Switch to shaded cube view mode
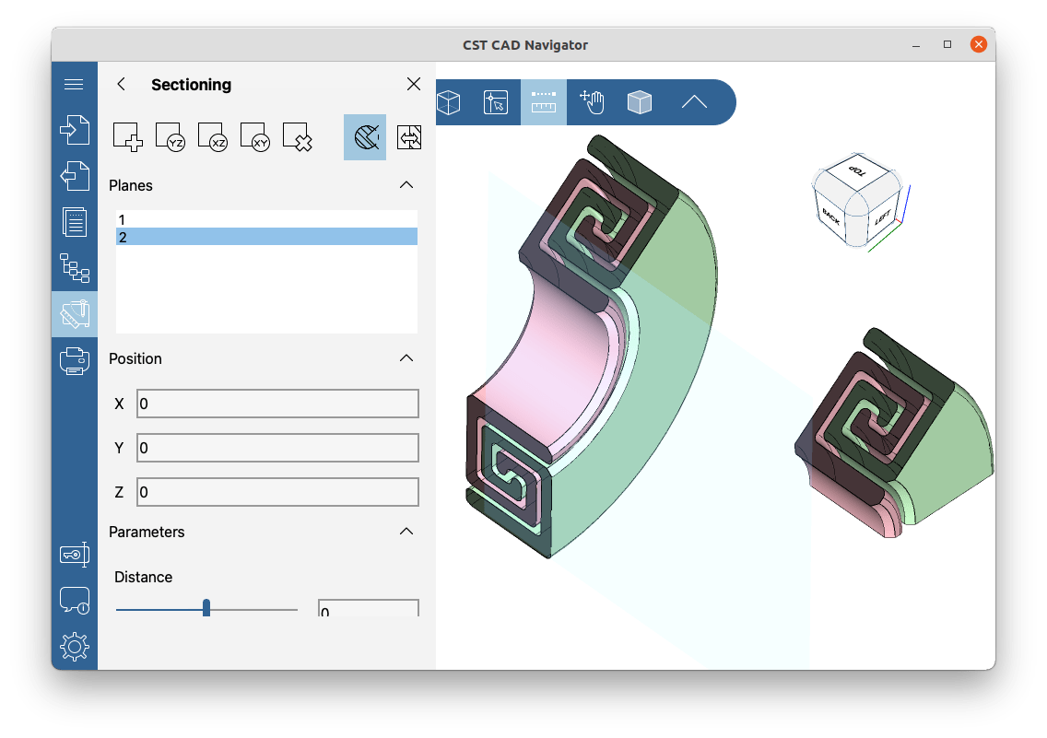This screenshot has height=738, width=1047. click(x=640, y=102)
